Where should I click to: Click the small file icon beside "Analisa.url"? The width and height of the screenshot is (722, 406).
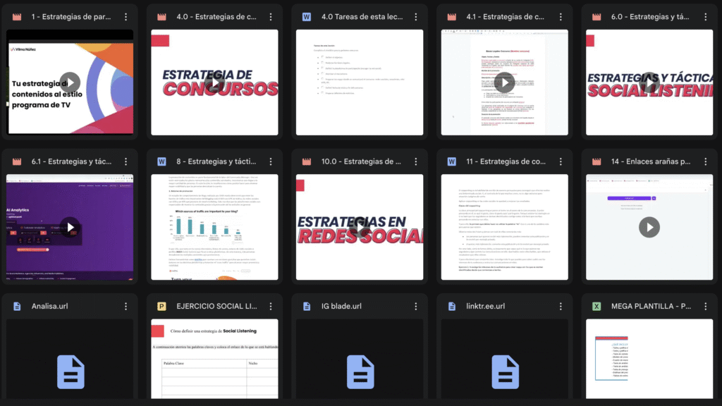tap(18, 307)
